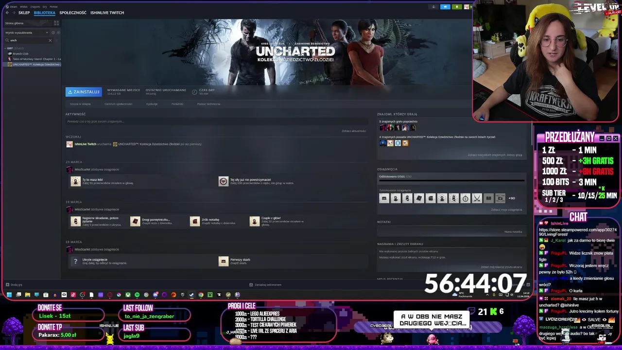Open the 'Wyniki wyszukiwania' dropdown
The width and height of the screenshot is (622, 350).
[27, 33]
